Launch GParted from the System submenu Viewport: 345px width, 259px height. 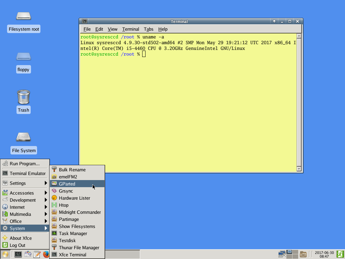coord(77,184)
